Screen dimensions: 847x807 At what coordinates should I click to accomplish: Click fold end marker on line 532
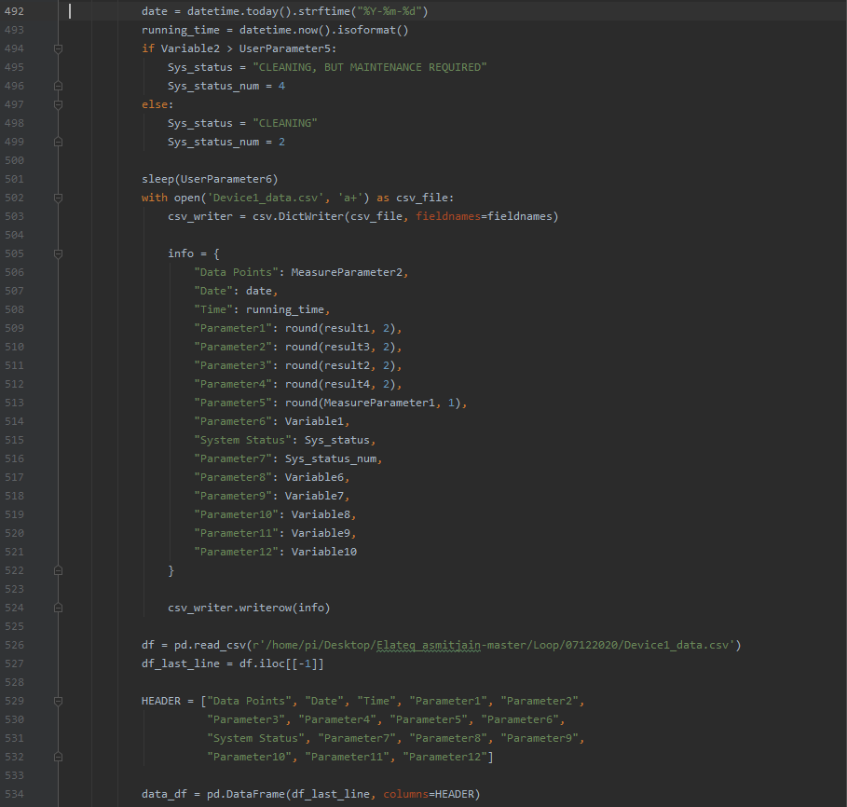(x=59, y=757)
